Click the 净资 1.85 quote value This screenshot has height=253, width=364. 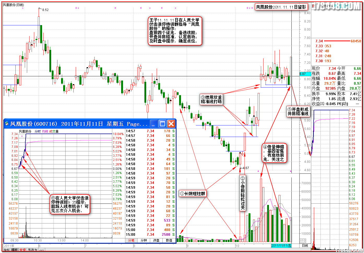point(332,99)
